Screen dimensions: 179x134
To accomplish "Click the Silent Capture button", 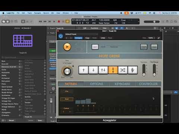I will [x=144, y=47].
